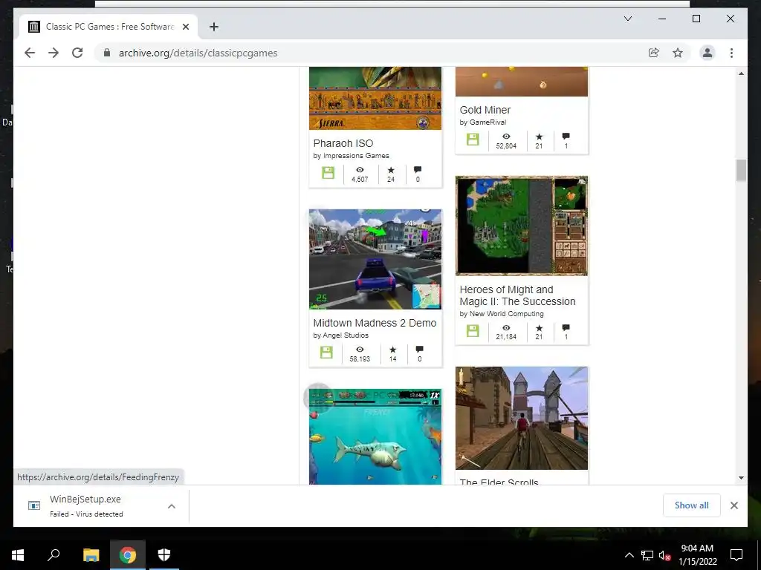Click Pharaoh ISO reviews comment icon
Image resolution: width=761 pixels, height=570 pixels.
(418, 170)
